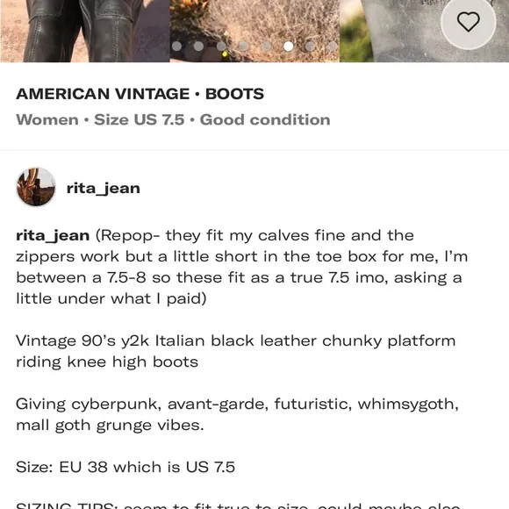
Task: Select the first photo carousel dot
Action: click(x=176, y=47)
